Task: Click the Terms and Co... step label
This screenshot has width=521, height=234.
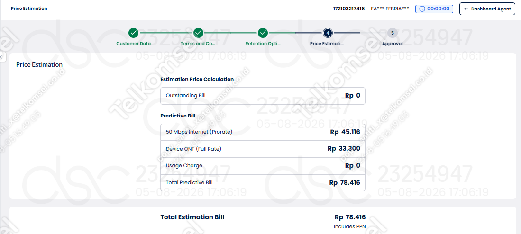Action: (198, 44)
